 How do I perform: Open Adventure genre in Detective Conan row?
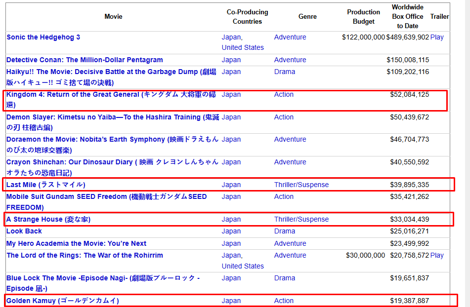tap(290, 60)
